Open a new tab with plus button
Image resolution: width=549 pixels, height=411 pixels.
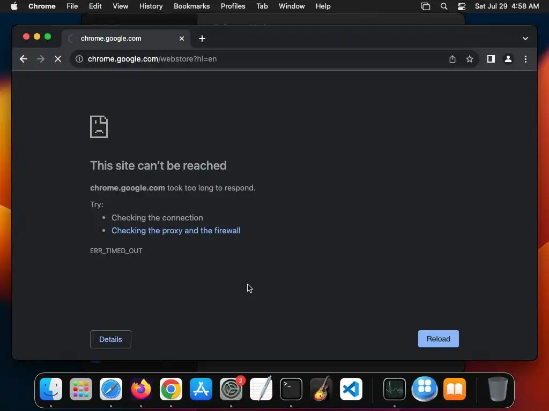coord(202,39)
